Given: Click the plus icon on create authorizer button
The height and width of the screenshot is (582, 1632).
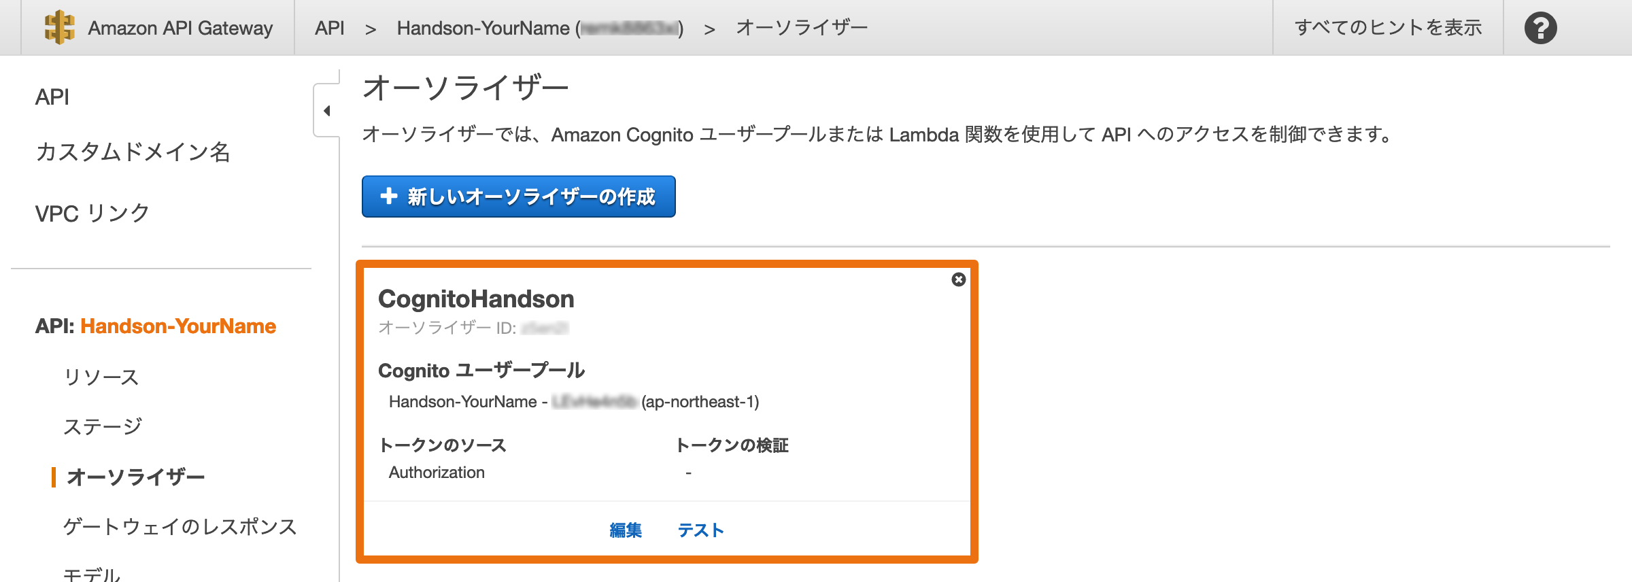Looking at the screenshot, I should pos(388,196).
